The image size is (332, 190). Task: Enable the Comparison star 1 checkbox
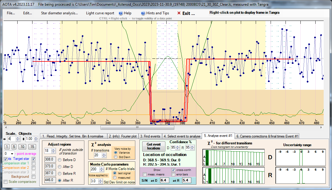[34, 163]
